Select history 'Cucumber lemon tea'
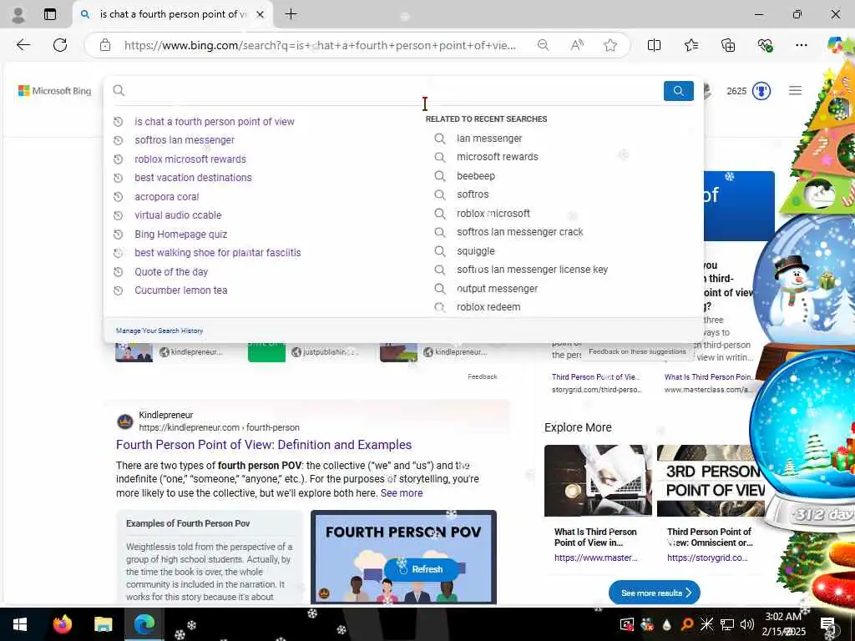The width and height of the screenshot is (855, 641). (x=181, y=290)
